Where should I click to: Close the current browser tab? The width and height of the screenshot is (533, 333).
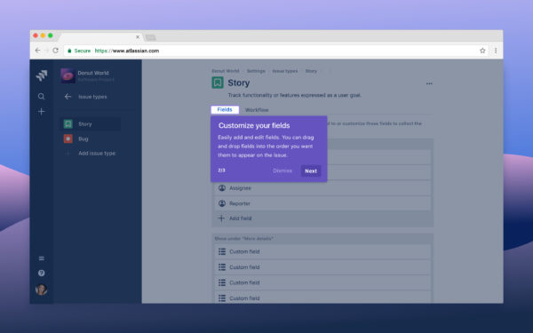click(x=138, y=37)
